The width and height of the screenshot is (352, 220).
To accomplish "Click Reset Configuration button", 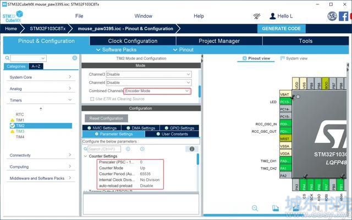I will [106, 119].
